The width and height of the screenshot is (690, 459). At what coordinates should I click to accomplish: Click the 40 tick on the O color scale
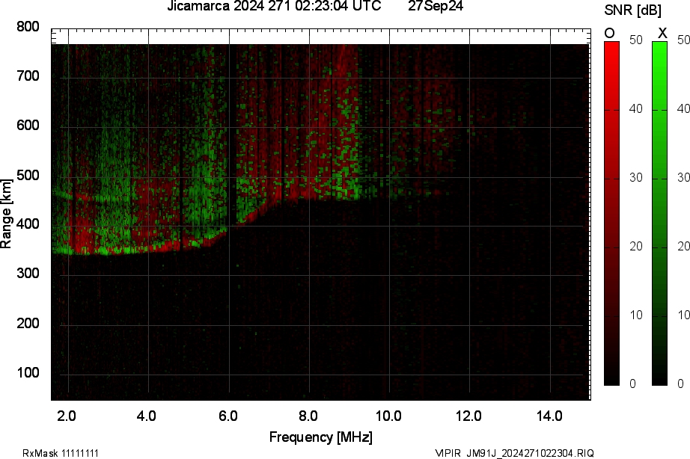click(x=636, y=108)
